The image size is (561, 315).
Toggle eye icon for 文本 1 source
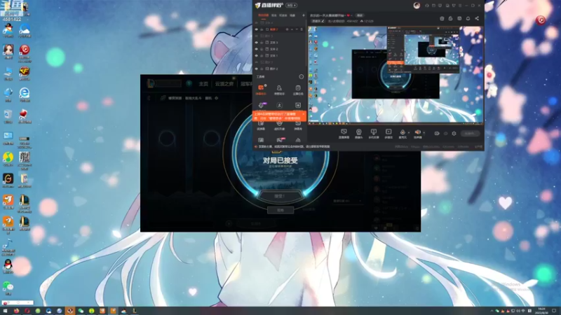256,56
